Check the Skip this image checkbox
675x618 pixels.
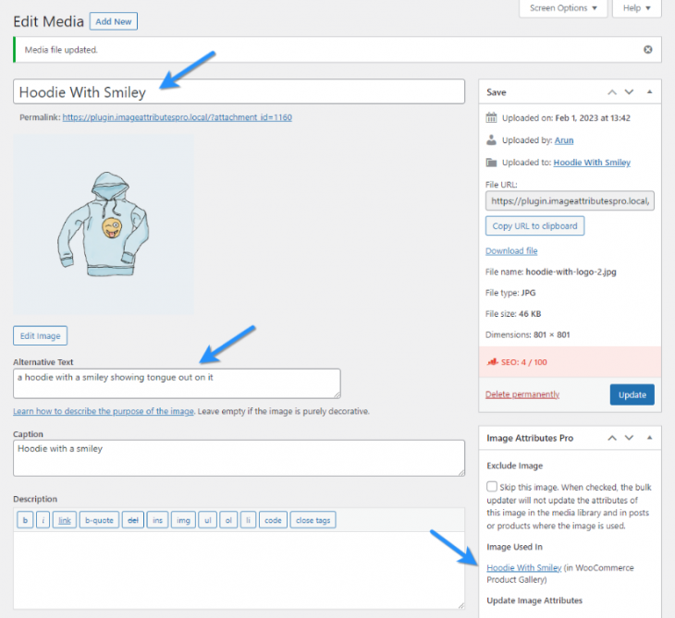(x=493, y=486)
